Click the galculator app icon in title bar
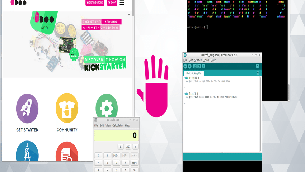Image resolution: width=305 pixels, height=172 pixels. [x=95, y=120]
